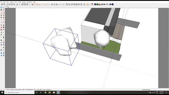Select the Select arrow tool

(x=1, y=8)
